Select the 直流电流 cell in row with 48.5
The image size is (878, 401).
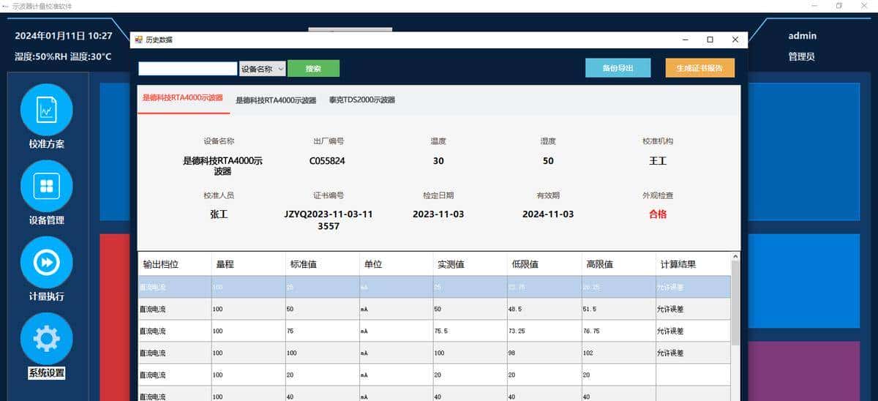[x=175, y=309]
